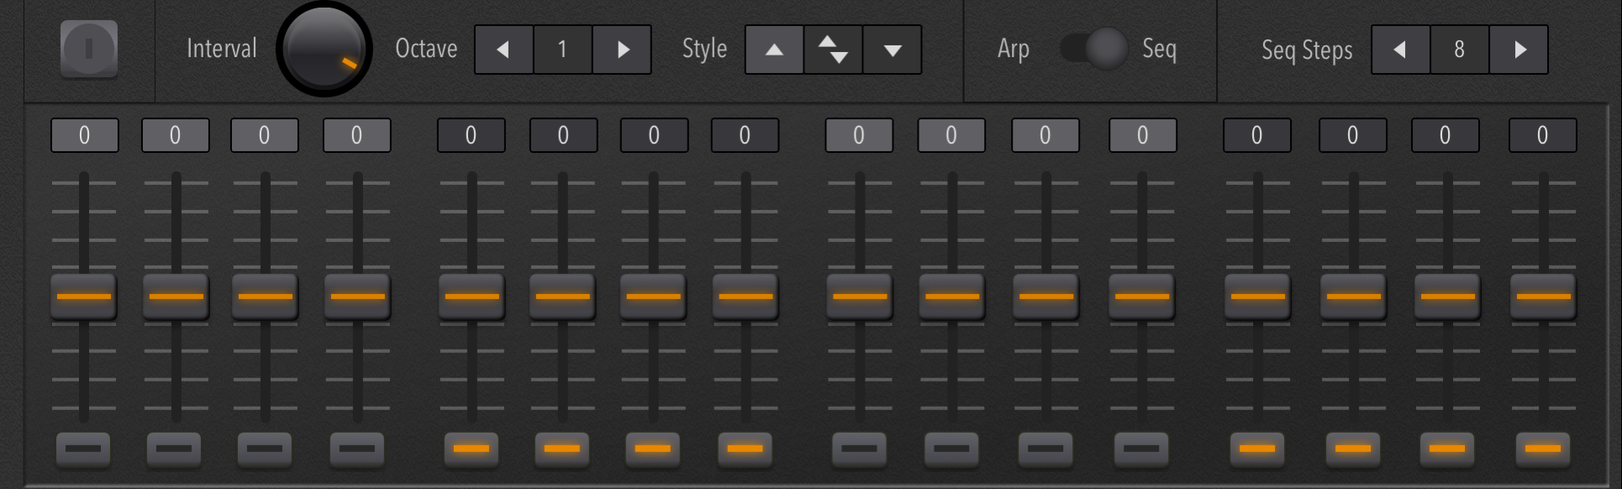
Task: Click the step 4 value box
Action: tap(357, 135)
